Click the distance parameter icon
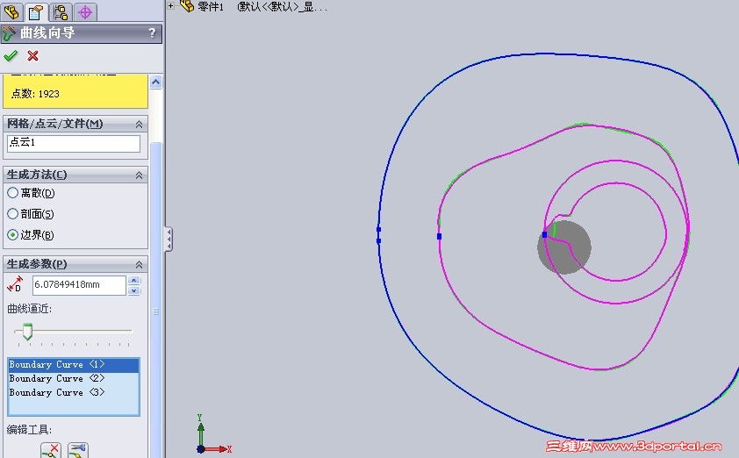Screen dimensions: 739x458 pyautogui.click(x=15, y=284)
